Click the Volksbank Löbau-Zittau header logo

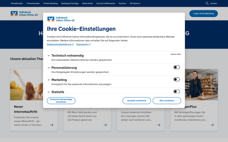pos(24,14)
